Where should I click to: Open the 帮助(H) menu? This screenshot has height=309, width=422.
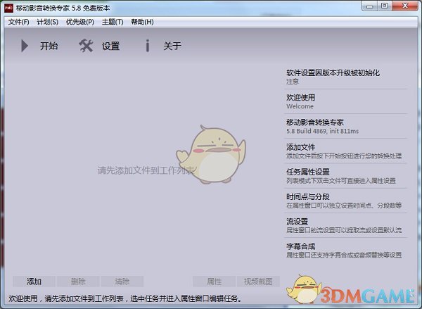[x=142, y=22]
